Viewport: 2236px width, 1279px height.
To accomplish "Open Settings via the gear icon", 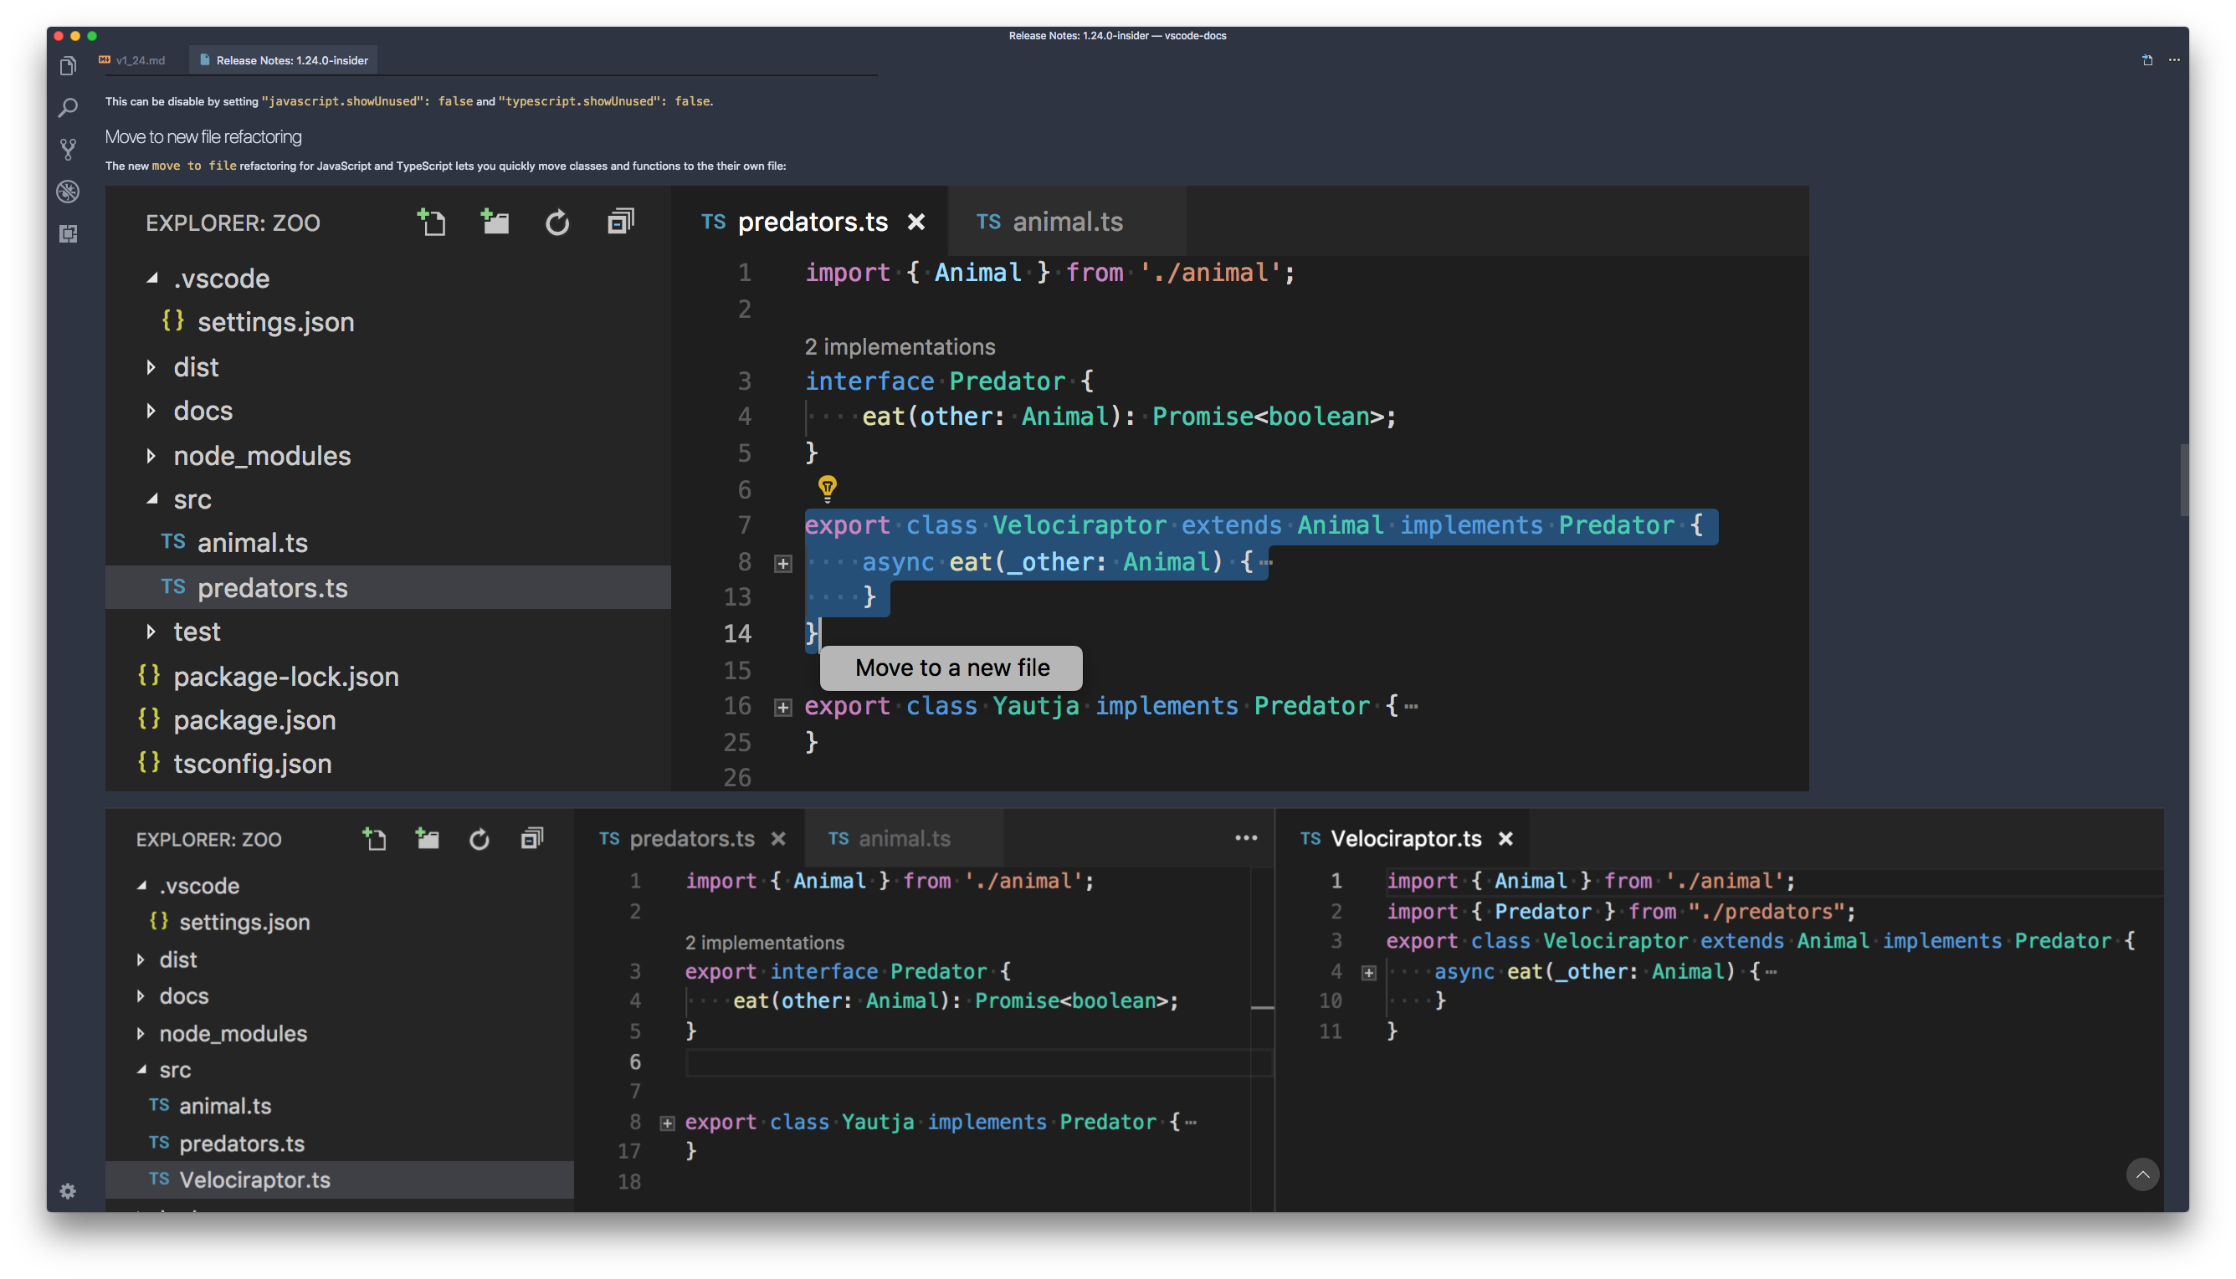I will (68, 1191).
